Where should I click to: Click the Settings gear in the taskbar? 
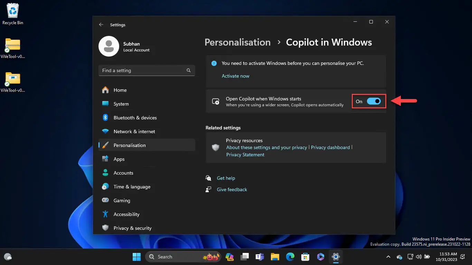pyautogui.click(x=336, y=257)
